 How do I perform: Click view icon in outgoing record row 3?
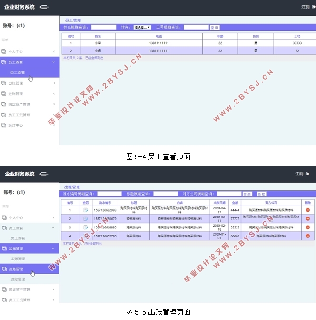(86, 227)
